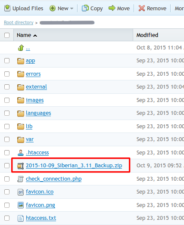Sort by Name column ascending arrow
This screenshot has height=225, width=184.
[35, 36]
